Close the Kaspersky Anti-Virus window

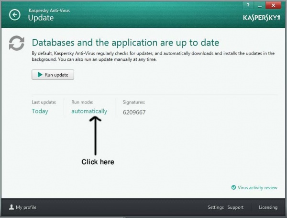coord(273,5)
